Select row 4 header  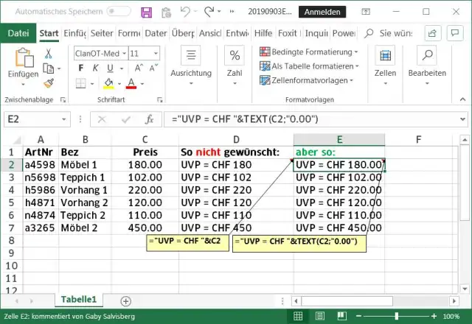[12, 190]
